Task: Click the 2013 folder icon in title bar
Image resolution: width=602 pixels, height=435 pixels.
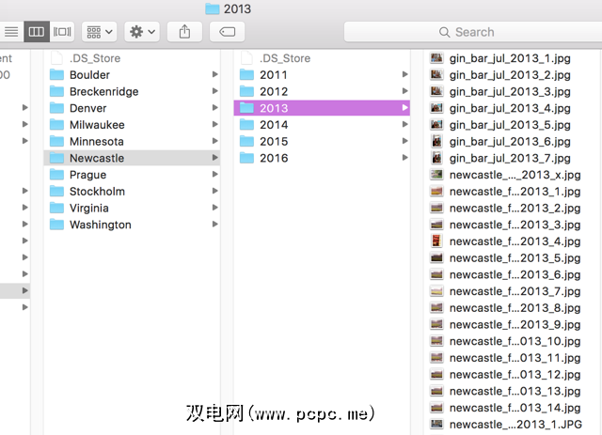Action: [212, 8]
